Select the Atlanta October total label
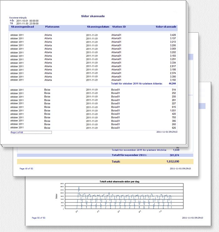This screenshot has height=232, width=219. click(137, 84)
